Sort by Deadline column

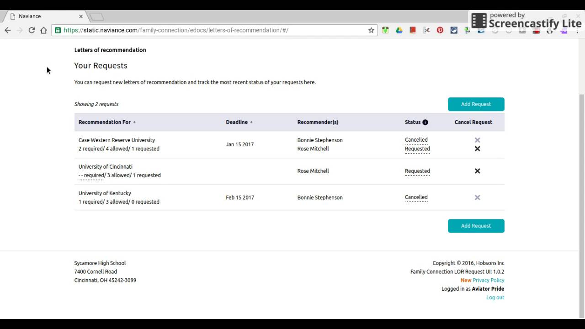coord(239,122)
